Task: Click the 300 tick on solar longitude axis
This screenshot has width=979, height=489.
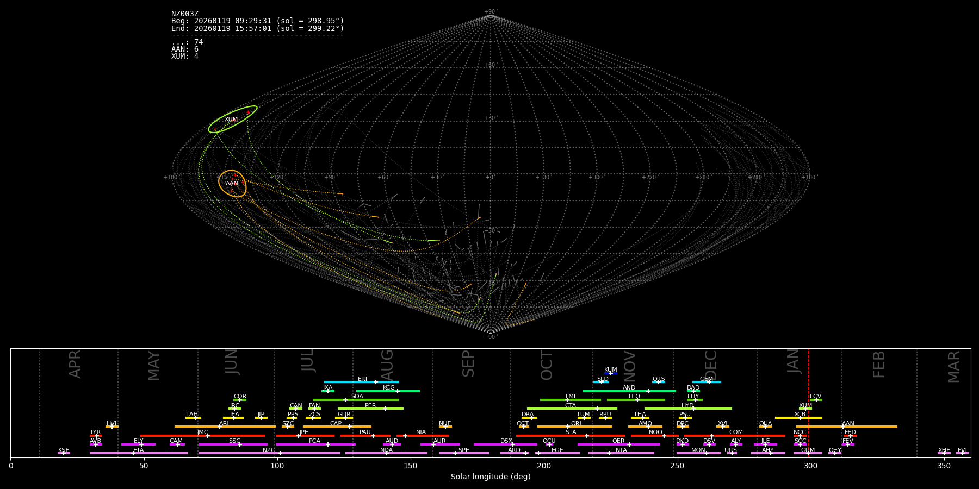Action: point(810,466)
